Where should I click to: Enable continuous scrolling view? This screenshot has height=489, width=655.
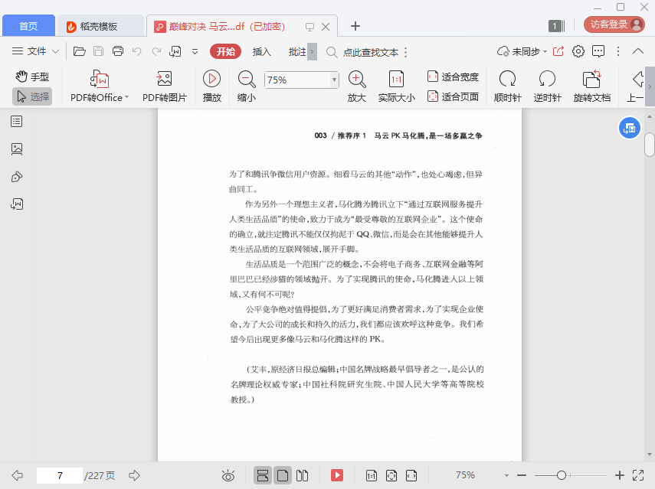(263, 475)
